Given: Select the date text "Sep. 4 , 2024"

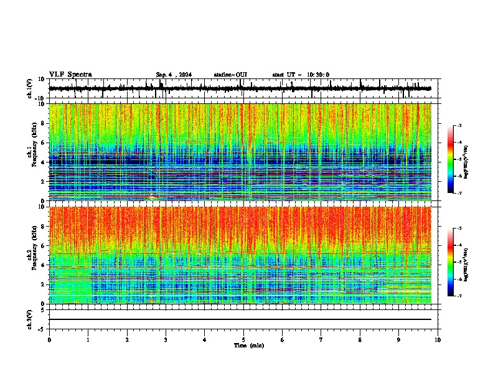Looking at the screenshot, I should 174,75.
